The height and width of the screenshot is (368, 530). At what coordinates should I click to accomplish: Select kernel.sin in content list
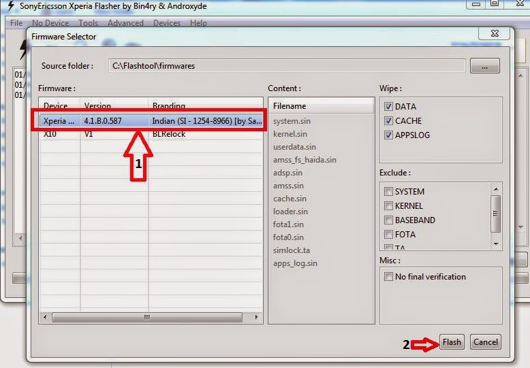(290, 134)
